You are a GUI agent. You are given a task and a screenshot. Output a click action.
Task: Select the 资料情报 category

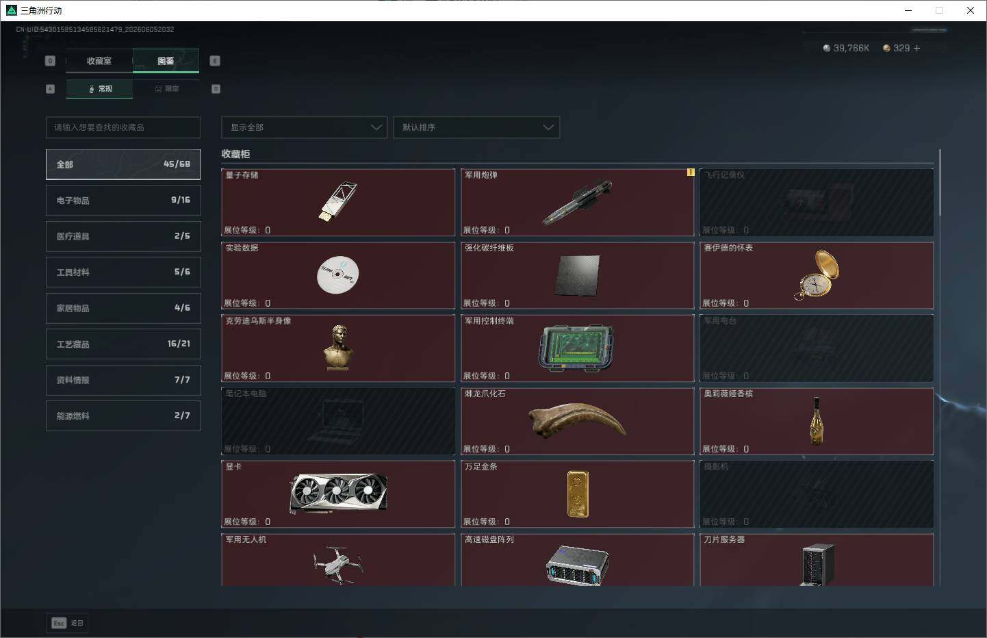(123, 380)
